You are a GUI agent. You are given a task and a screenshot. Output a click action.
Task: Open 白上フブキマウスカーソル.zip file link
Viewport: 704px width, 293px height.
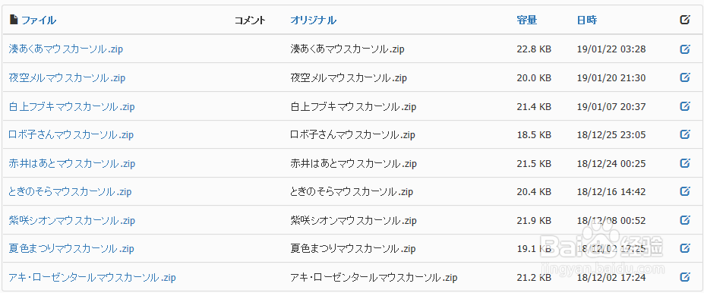72,107
